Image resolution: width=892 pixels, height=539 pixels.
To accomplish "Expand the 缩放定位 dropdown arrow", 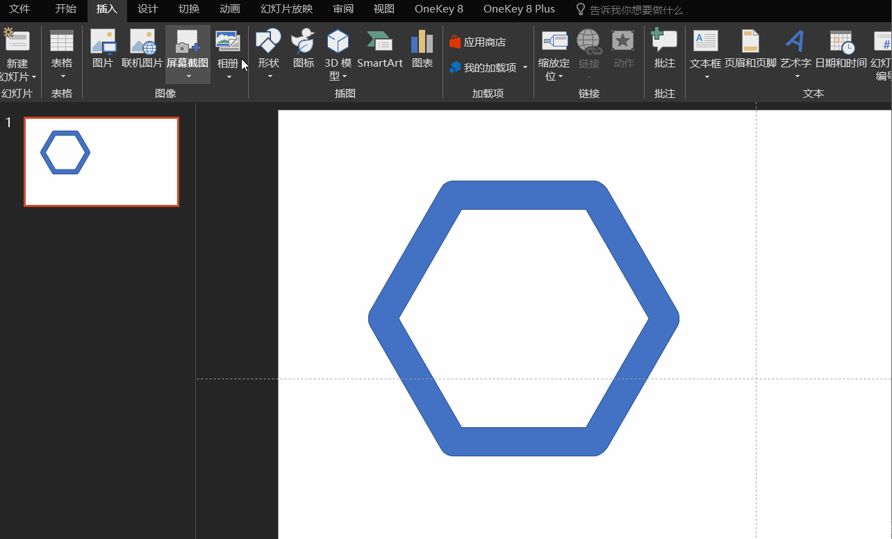I will pos(561,76).
